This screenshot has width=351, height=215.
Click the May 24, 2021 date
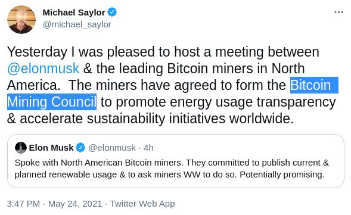point(75,204)
